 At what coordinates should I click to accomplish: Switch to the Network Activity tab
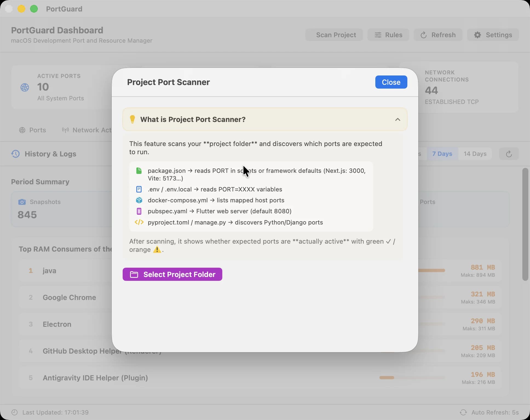pos(87,130)
